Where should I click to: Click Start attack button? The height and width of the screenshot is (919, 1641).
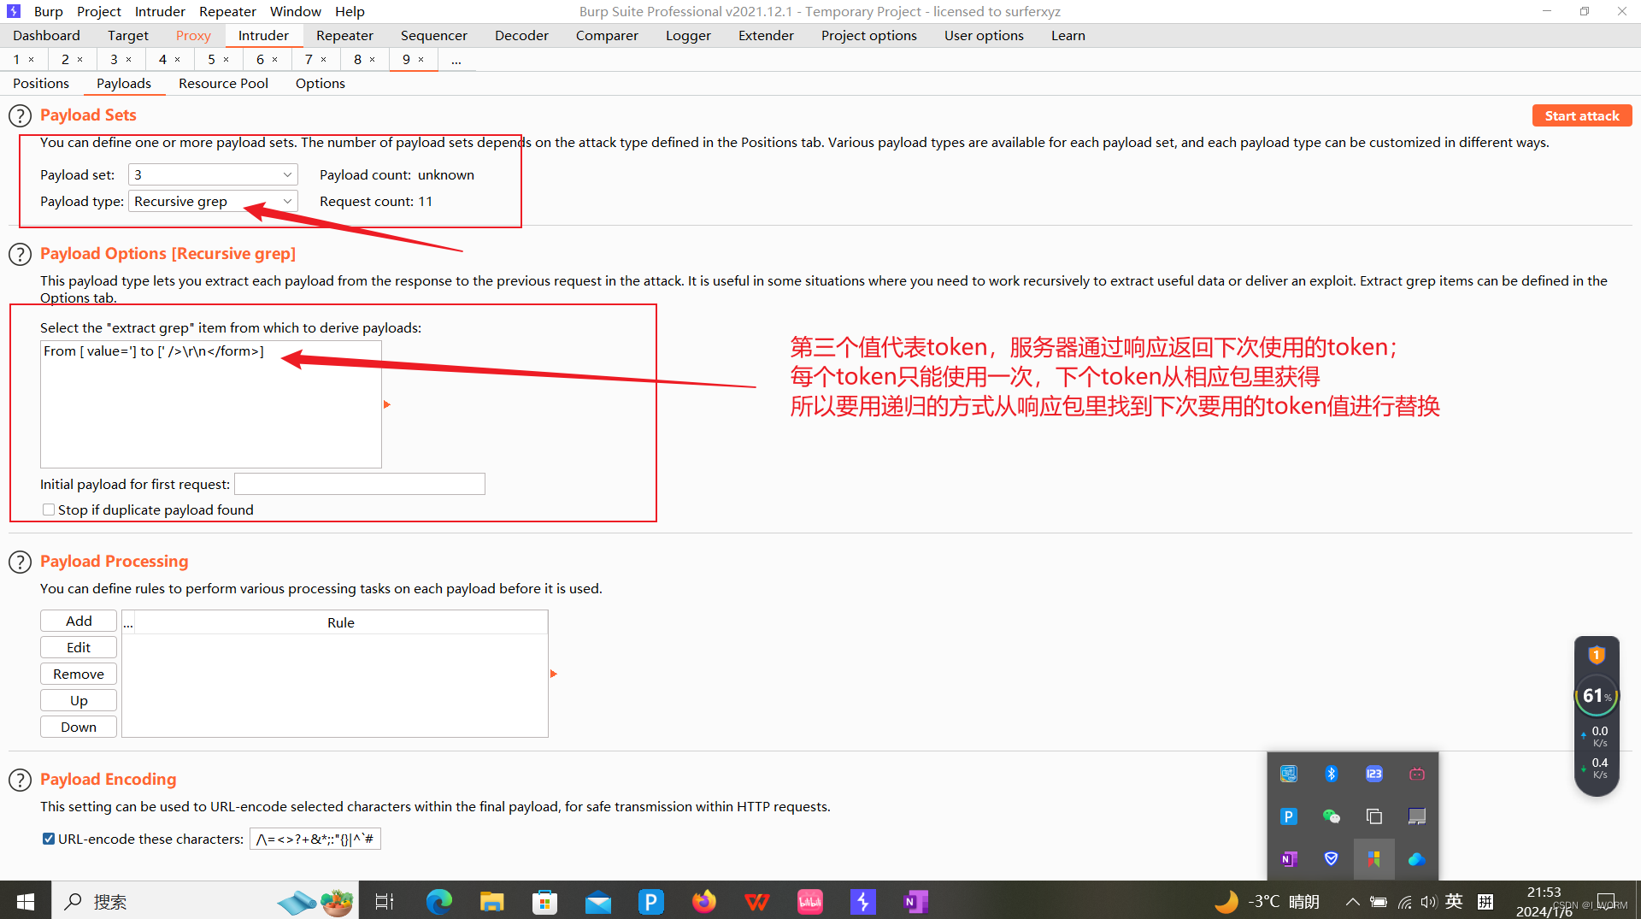pyautogui.click(x=1581, y=115)
